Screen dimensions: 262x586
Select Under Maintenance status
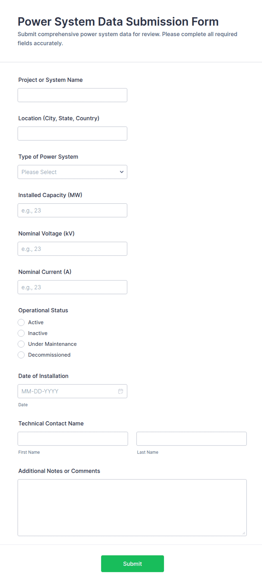(x=21, y=344)
